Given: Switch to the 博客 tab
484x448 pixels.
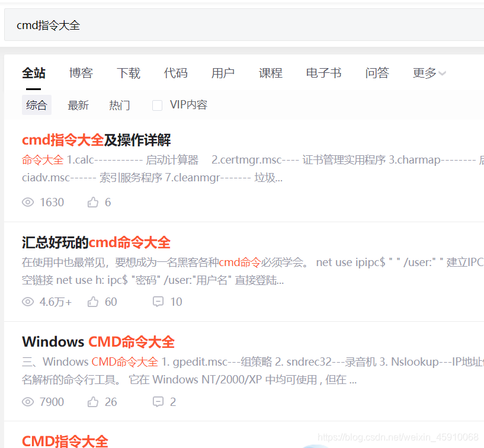Looking at the screenshot, I should pyautogui.click(x=81, y=73).
